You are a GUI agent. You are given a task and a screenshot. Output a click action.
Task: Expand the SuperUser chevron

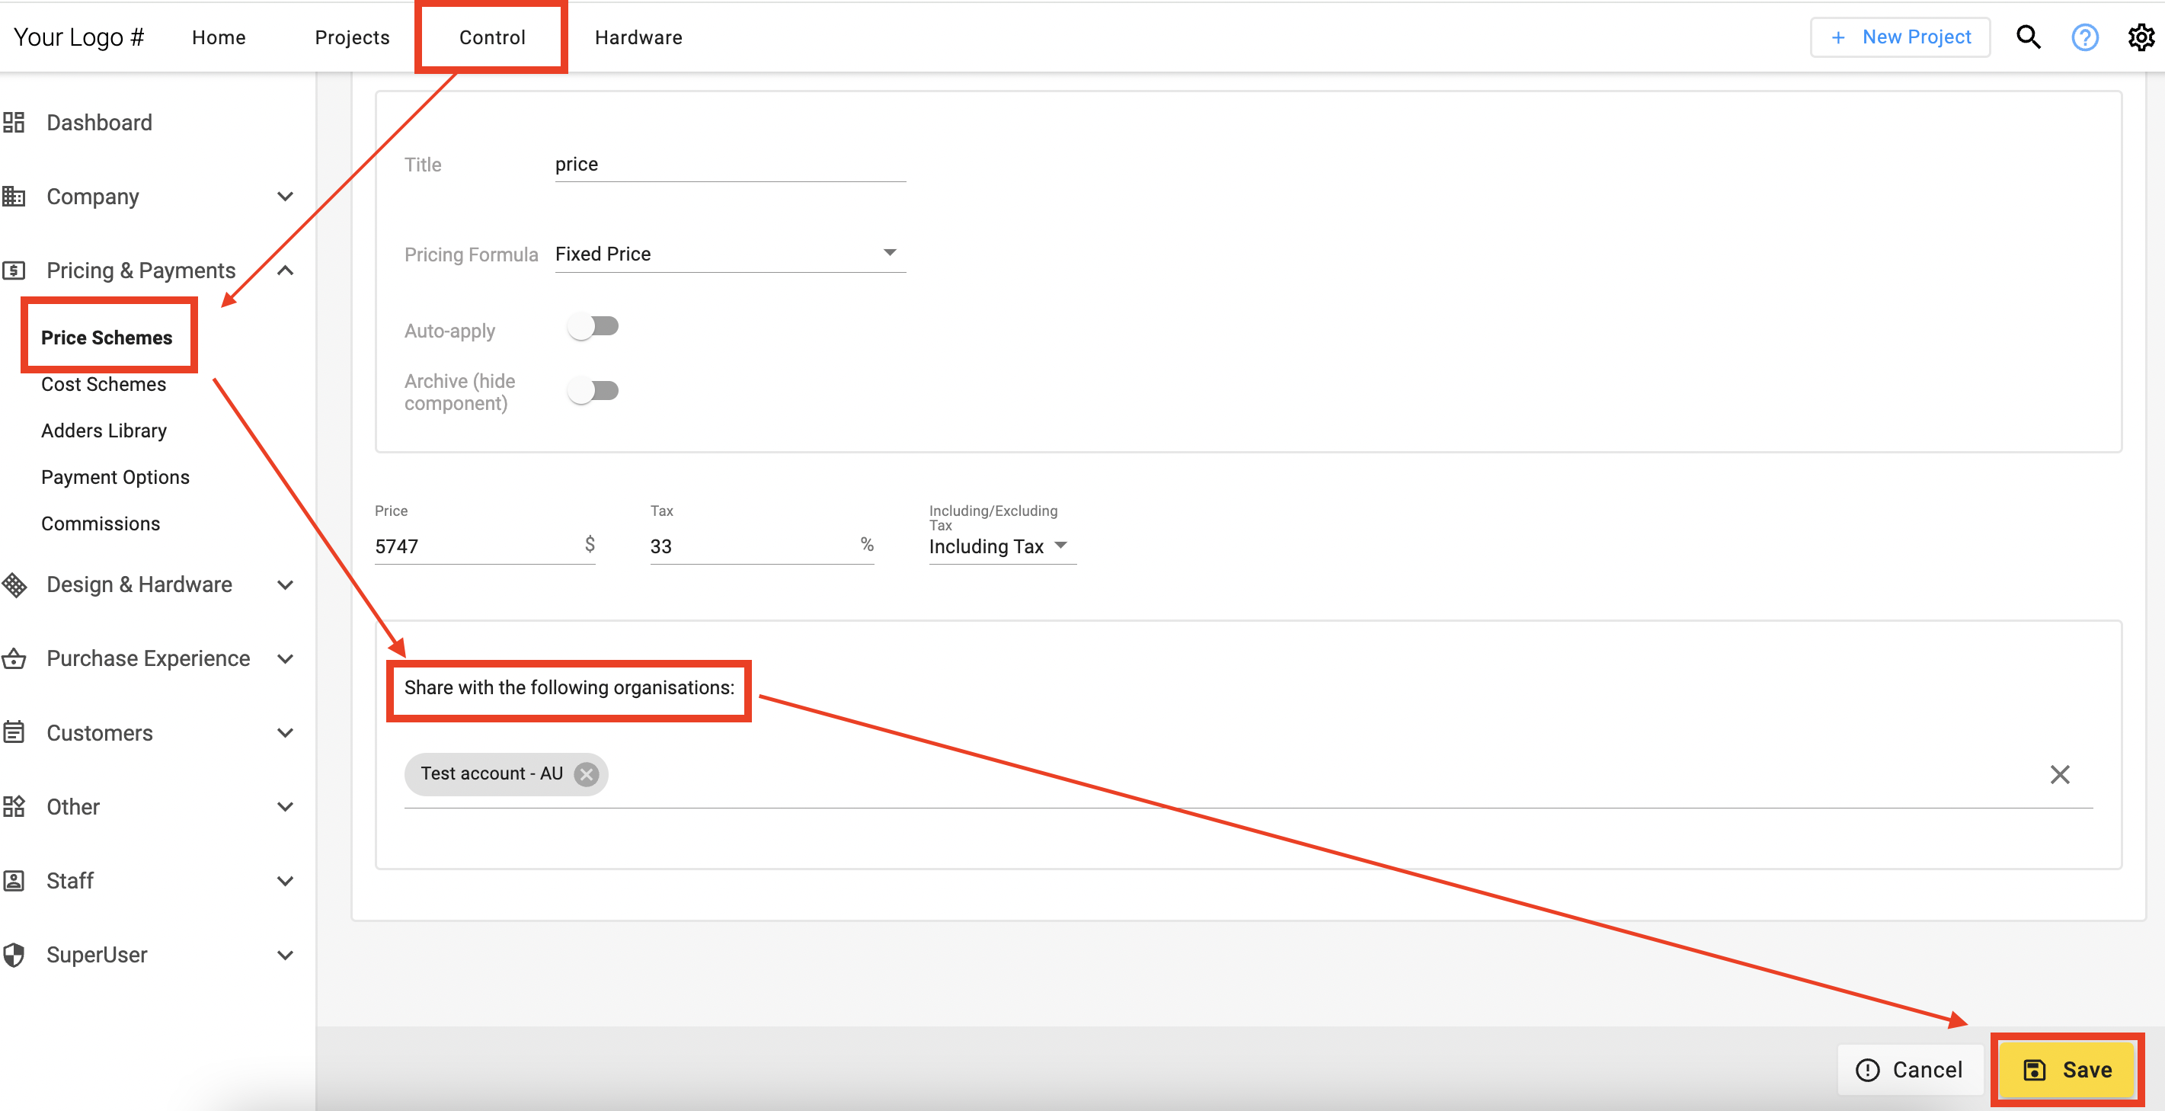click(x=286, y=955)
